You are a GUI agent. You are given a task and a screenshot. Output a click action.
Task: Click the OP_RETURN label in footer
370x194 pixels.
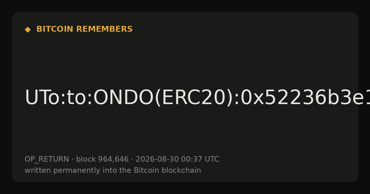(47, 160)
